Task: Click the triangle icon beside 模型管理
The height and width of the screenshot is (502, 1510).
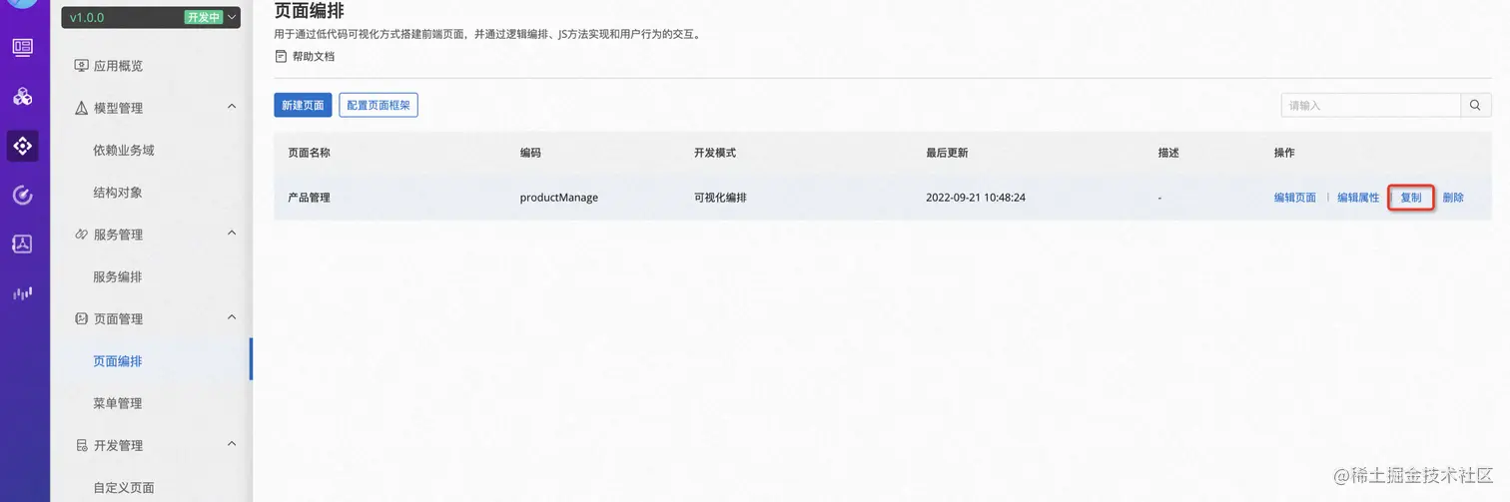Action: [82, 108]
